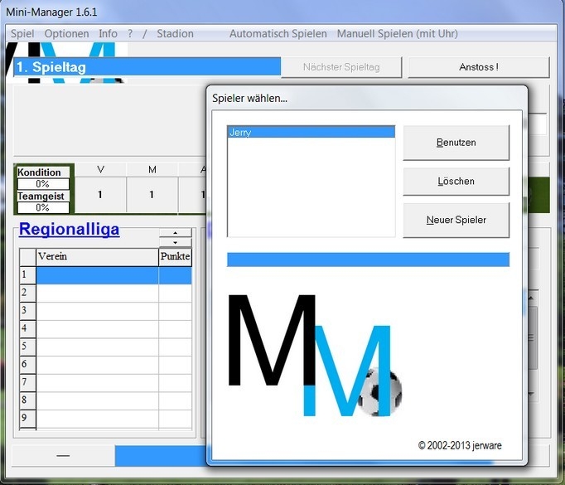Image resolution: width=565 pixels, height=485 pixels.
Task: Create a new player with Neuer Spieler
Action: click(x=456, y=220)
